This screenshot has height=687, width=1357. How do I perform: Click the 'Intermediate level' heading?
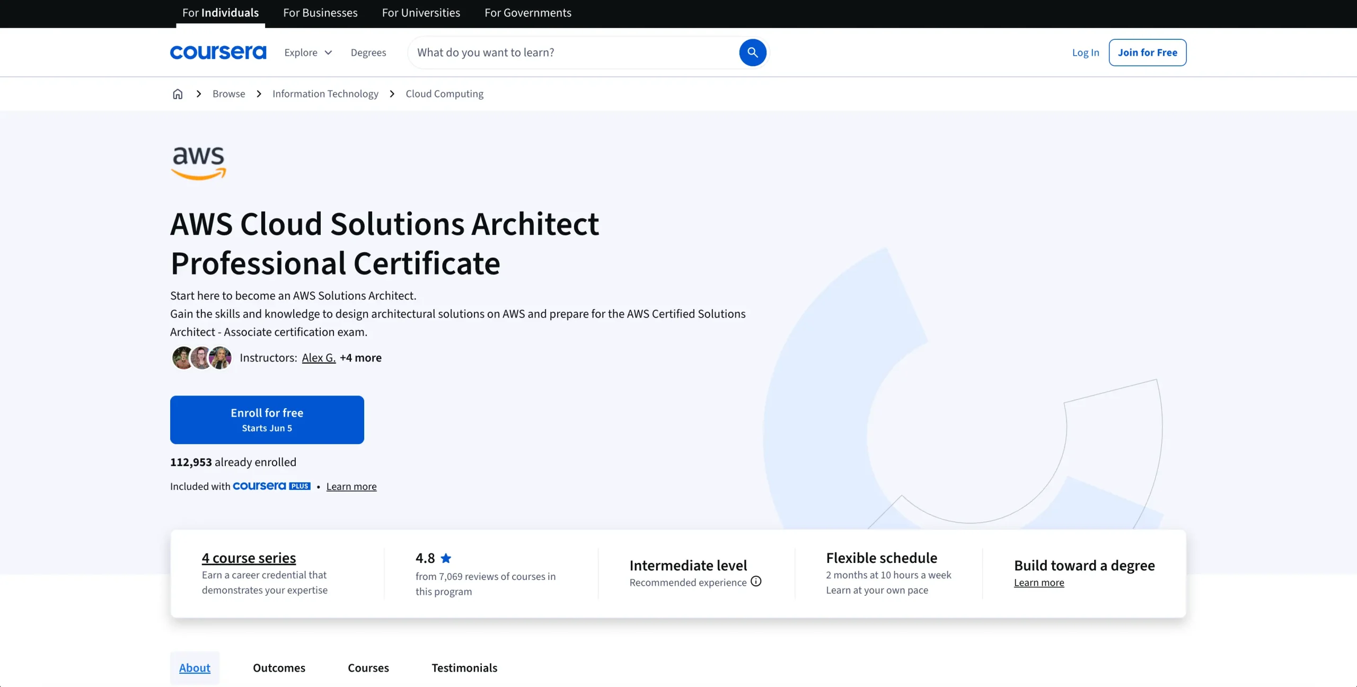coord(688,566)
